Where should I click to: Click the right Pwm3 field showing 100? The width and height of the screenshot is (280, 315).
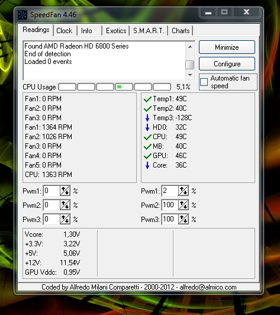point(170,219)
